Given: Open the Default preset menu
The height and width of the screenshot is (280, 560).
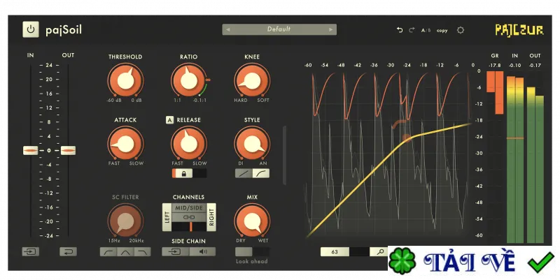Looking at the screenshot, I should [x=279, y=29].
